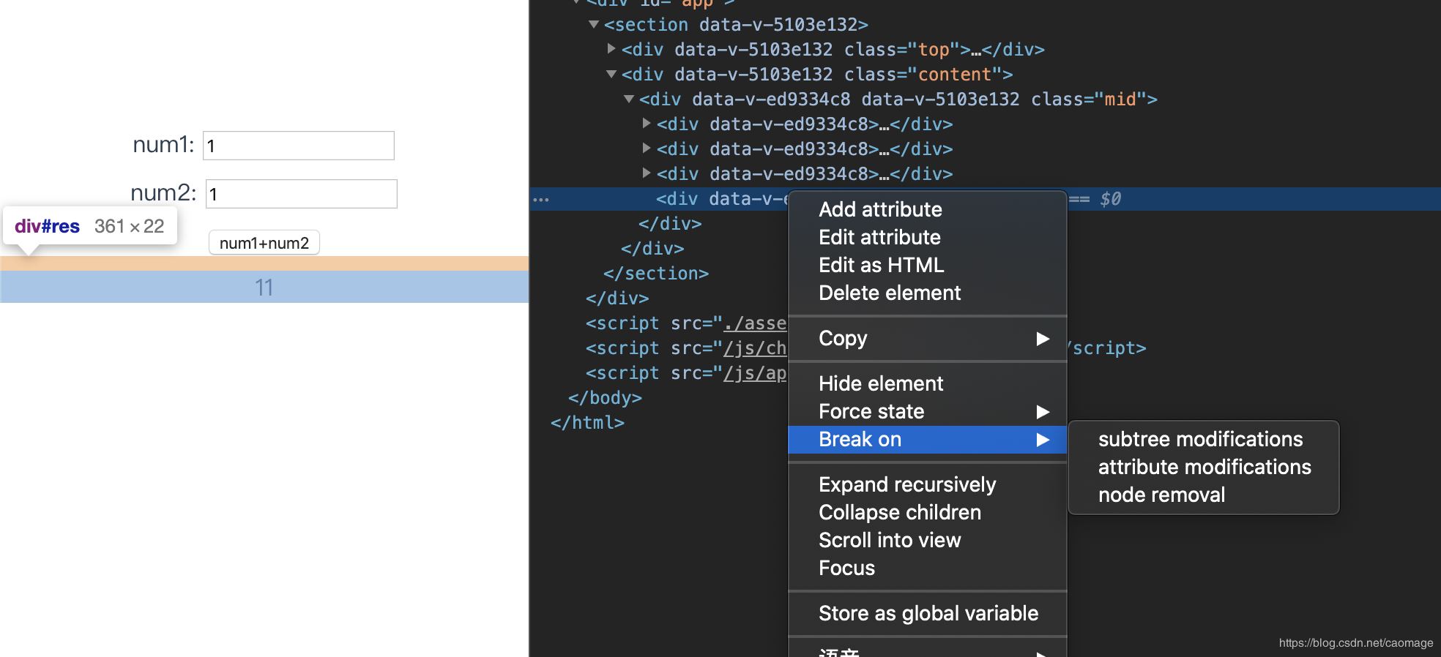Screen dimensions: 1441x657
Task: Click Store as global variable
Action: pos(928,613)
